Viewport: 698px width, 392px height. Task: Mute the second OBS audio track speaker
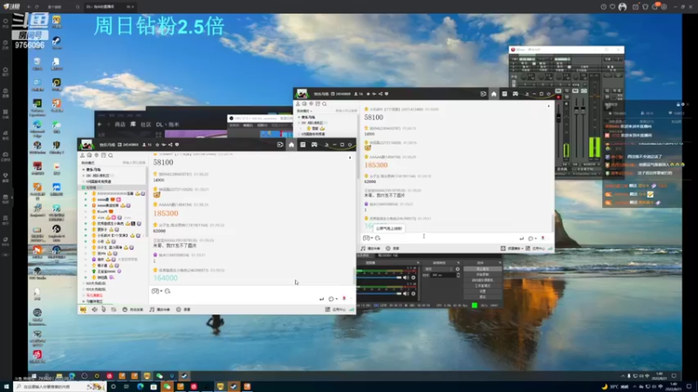pyautogui.click(x=406, y=294)
